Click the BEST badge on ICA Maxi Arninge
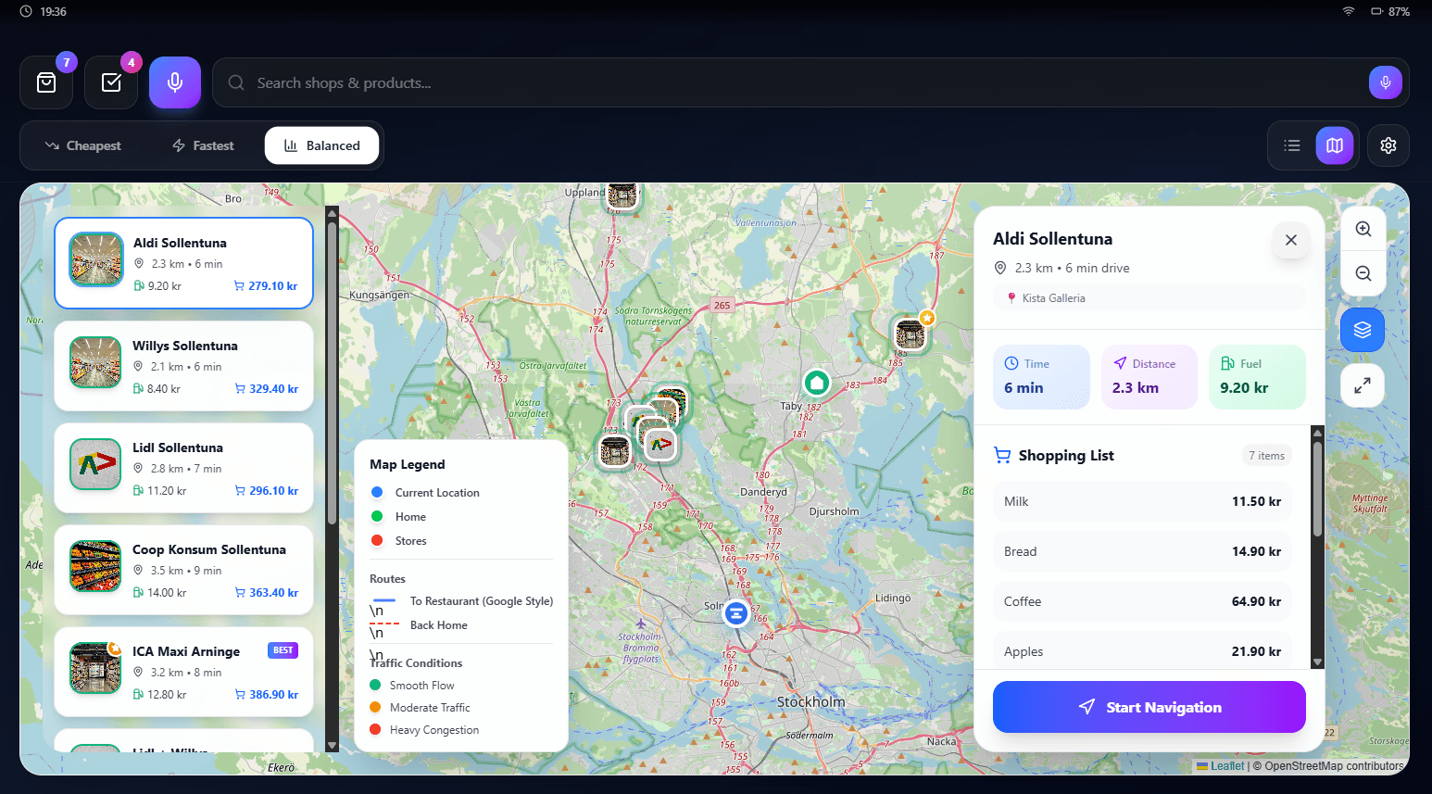The image size is (1432, 794). click(283, 650)
